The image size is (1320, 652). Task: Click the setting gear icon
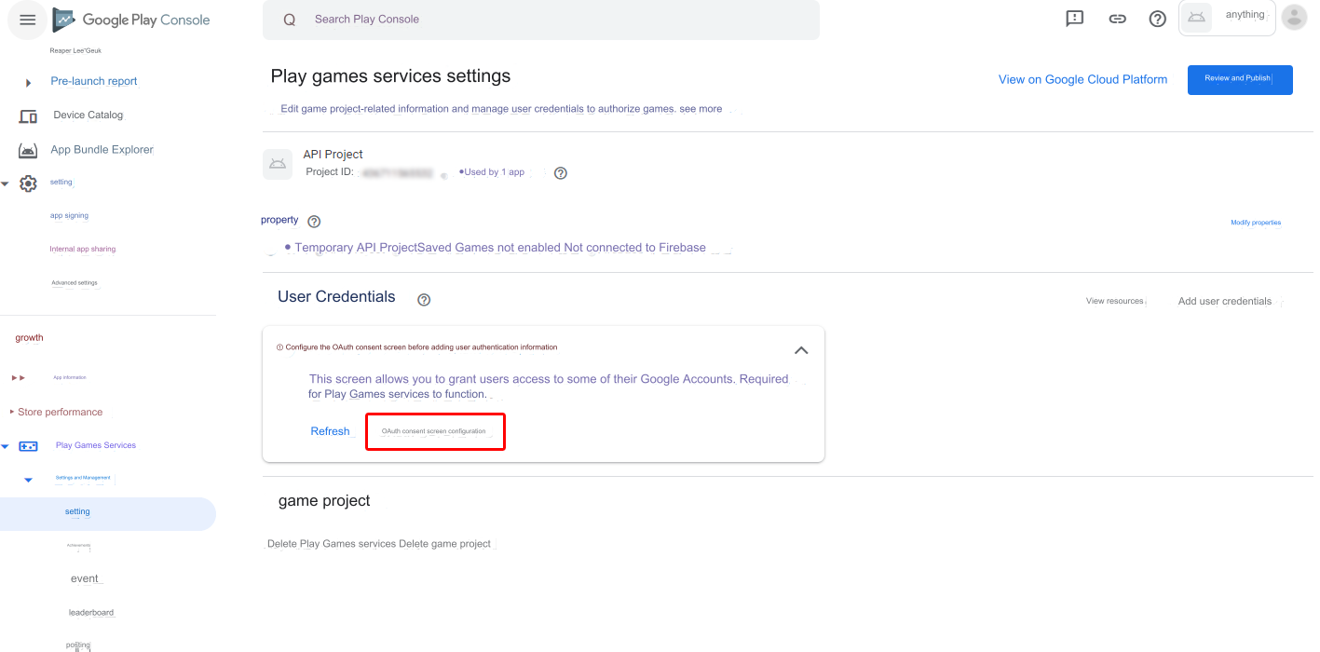tap(28, 183)
